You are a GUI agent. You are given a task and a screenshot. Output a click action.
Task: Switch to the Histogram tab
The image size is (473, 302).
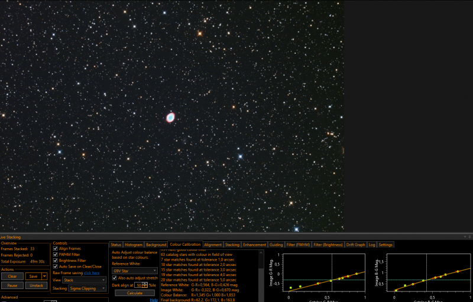click(134, 245)
